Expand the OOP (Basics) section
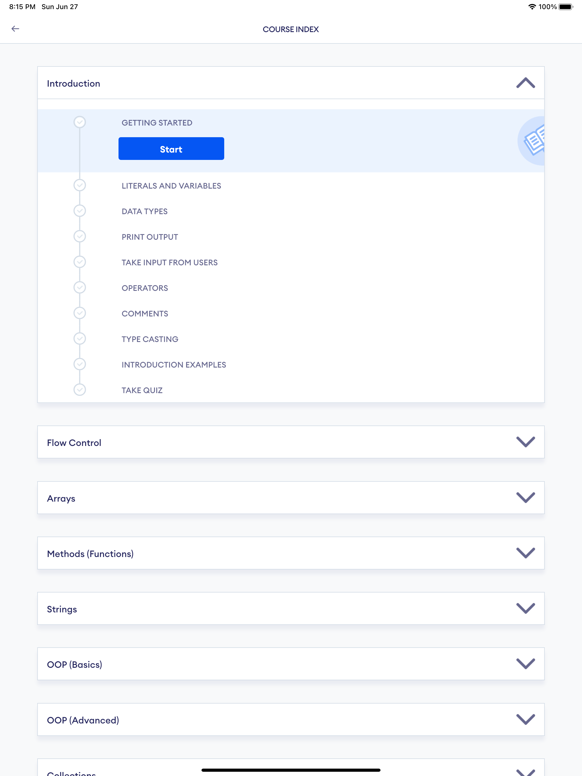 tap(525, 664)
